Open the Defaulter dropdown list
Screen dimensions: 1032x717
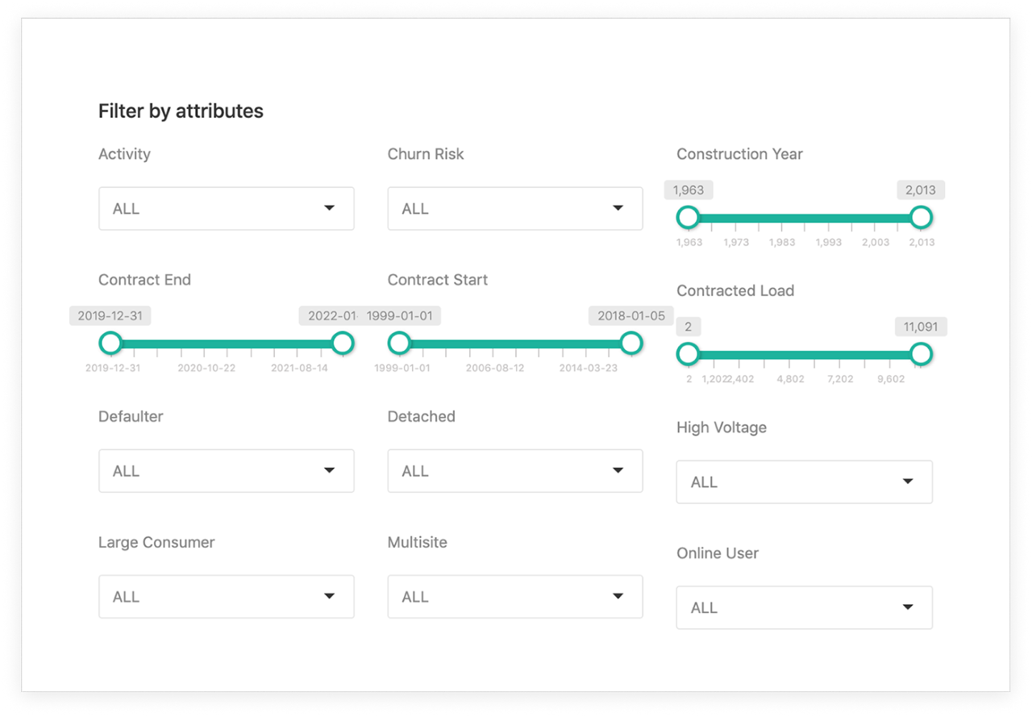226,471
